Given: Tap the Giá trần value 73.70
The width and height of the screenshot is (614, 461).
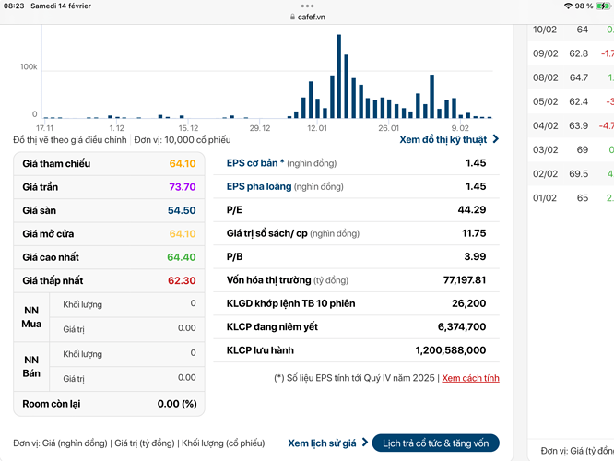Looking at the screenshot, I should [182, 186].
